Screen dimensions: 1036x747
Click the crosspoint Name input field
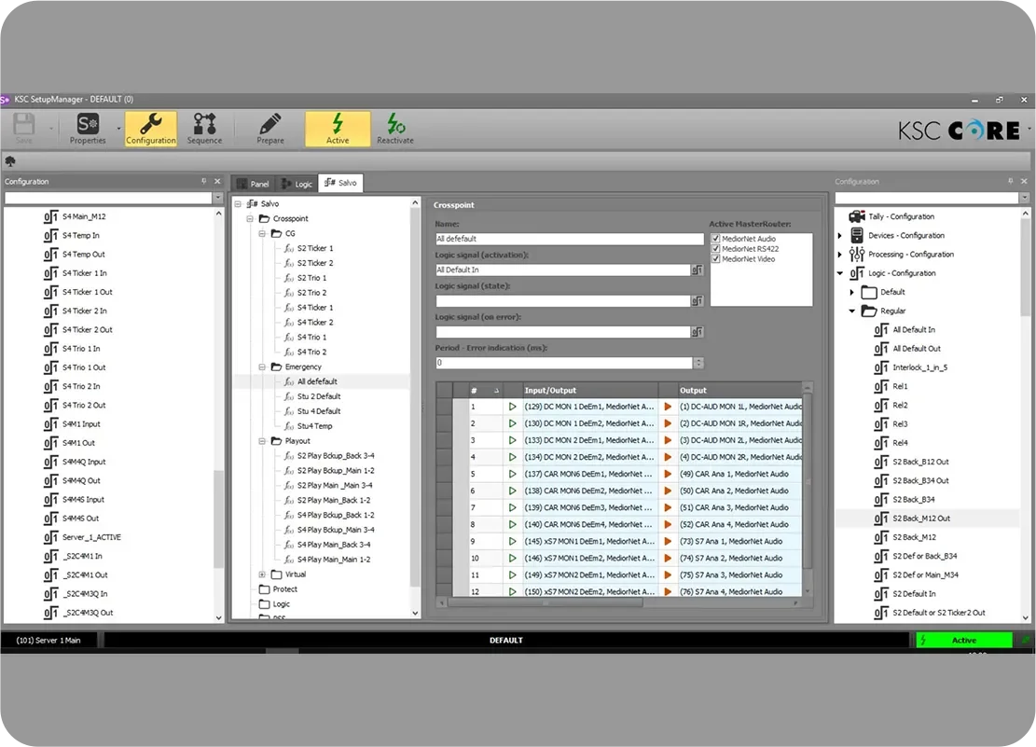coord(569,239)
